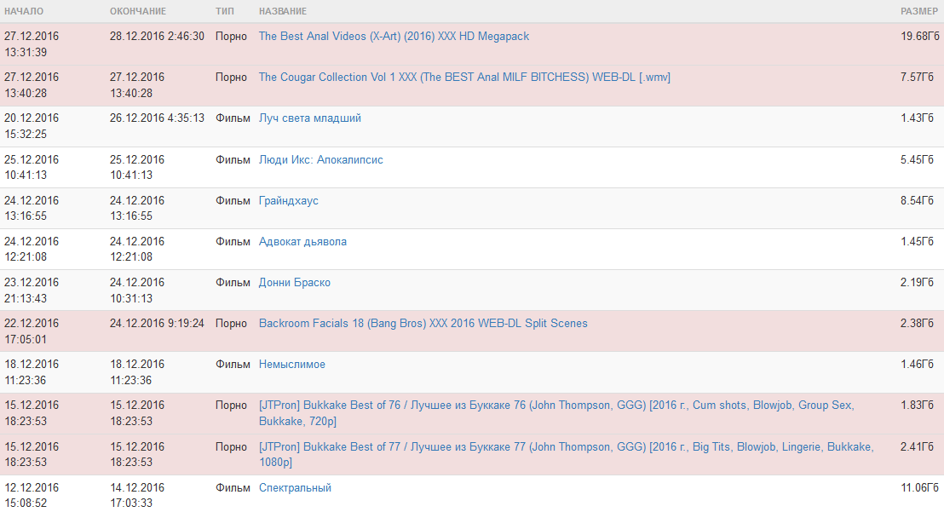Select the 19.68Гб size value
Screen dimensions: 944x512
click(919, 36)
